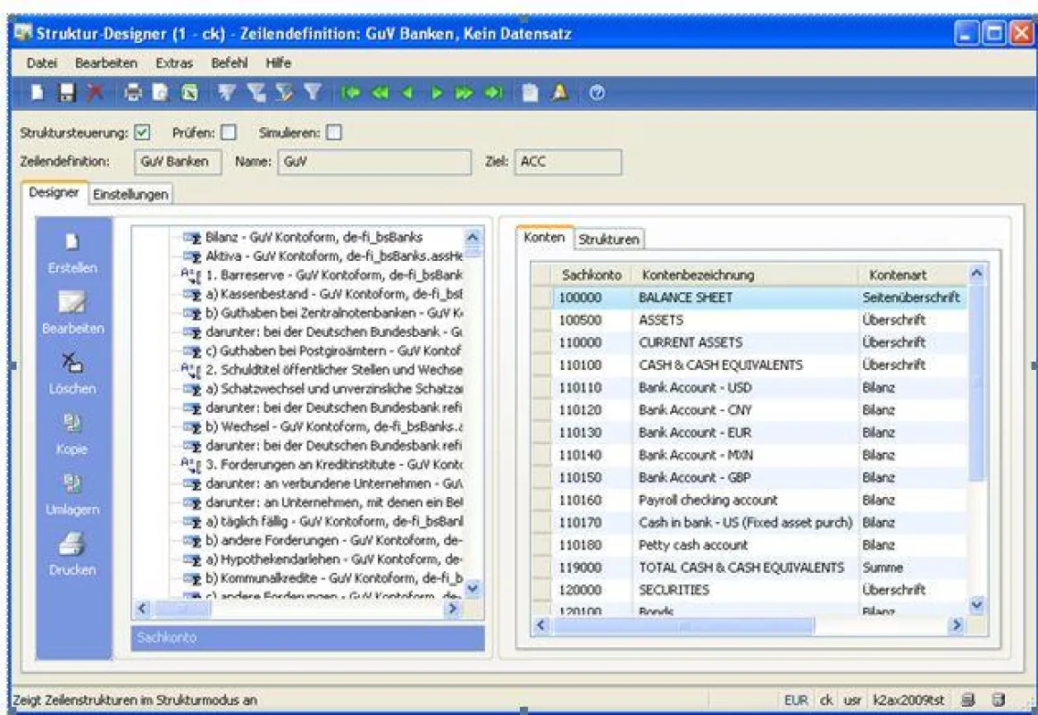Select tree item a) Kassenbestand
Image resolution: width=1038 pixels, height=715 pixels.
pyautogui.click(x=334, y=294)
